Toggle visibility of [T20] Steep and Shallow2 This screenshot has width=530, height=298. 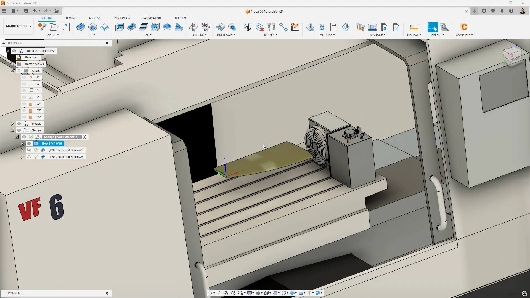tap(29, 150)
